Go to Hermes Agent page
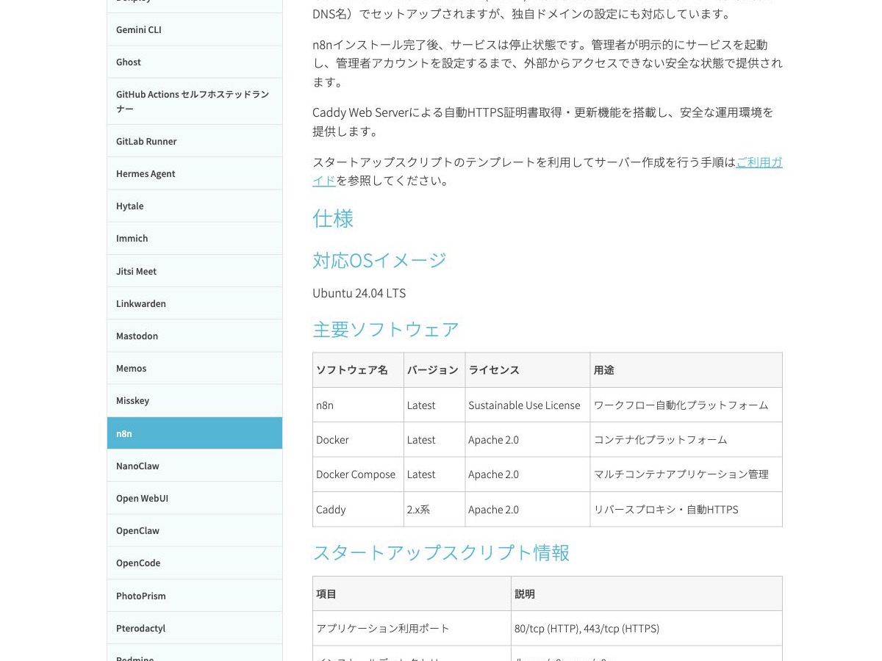Viewport: 882px width, 661px height. click(x=195, y=173)
